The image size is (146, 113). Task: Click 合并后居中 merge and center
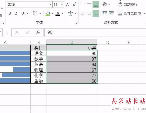(130, 13)
